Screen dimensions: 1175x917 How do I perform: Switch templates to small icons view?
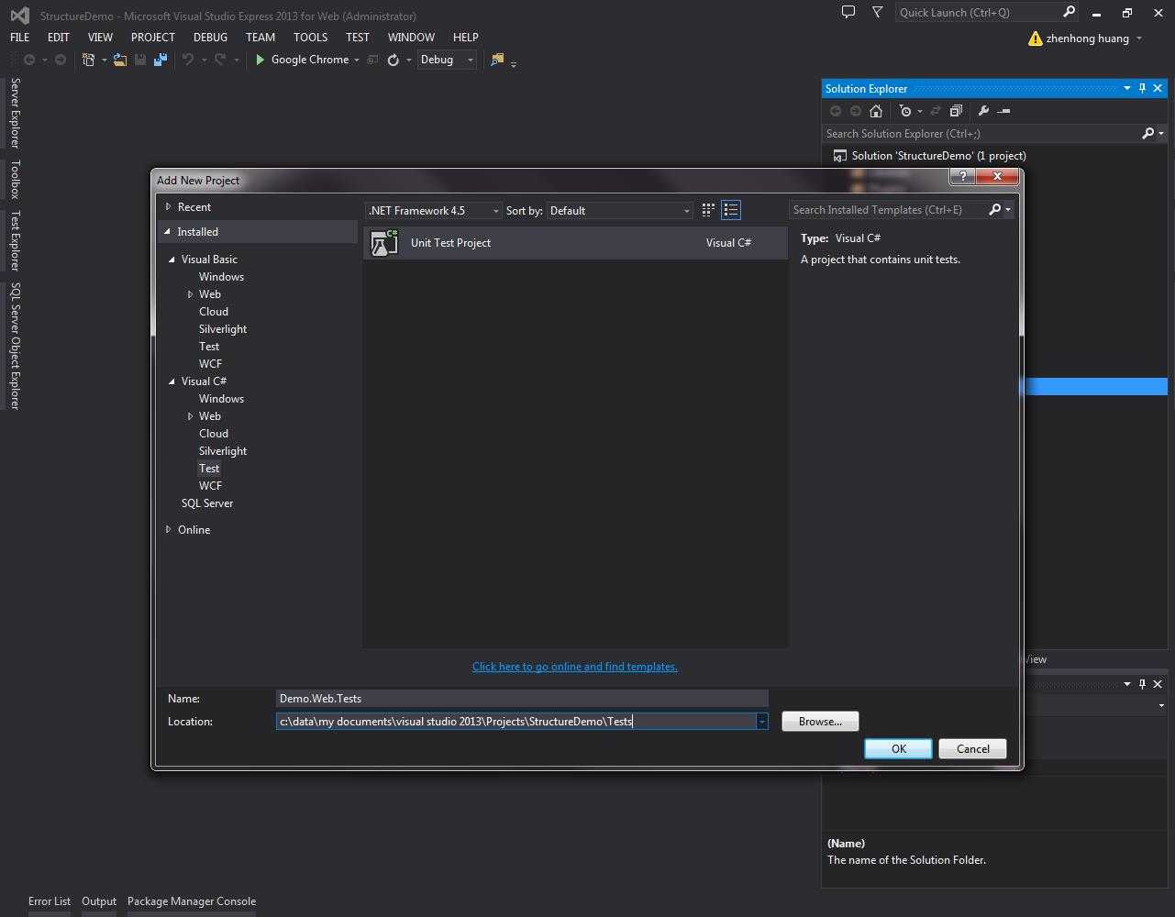point(708,210)
